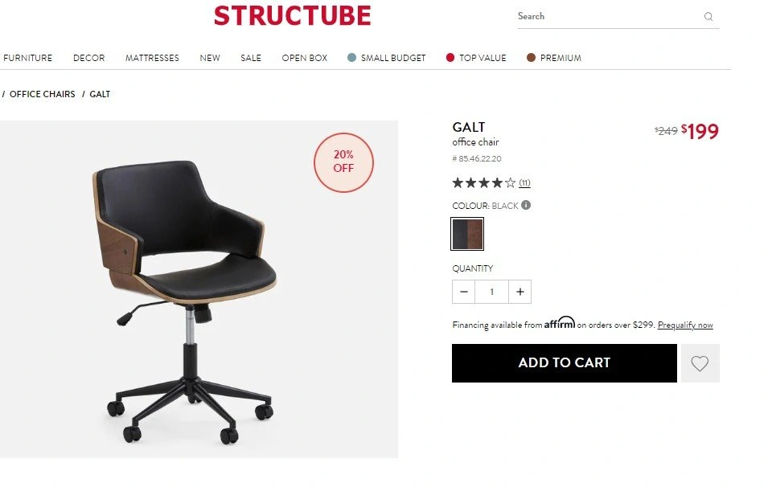The image size is (768, 487).
Task: Navigate to Office Chairs breadcrumb
Action: (x=43, y=94)
